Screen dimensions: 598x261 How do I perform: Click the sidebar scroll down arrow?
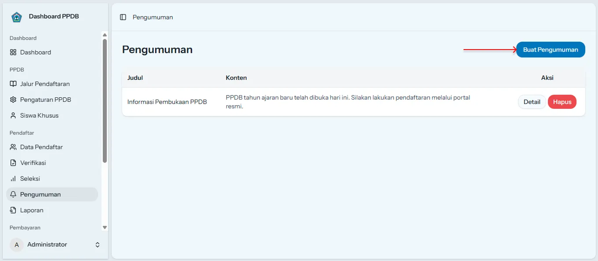pyautogui.click(x=105, y=227)
